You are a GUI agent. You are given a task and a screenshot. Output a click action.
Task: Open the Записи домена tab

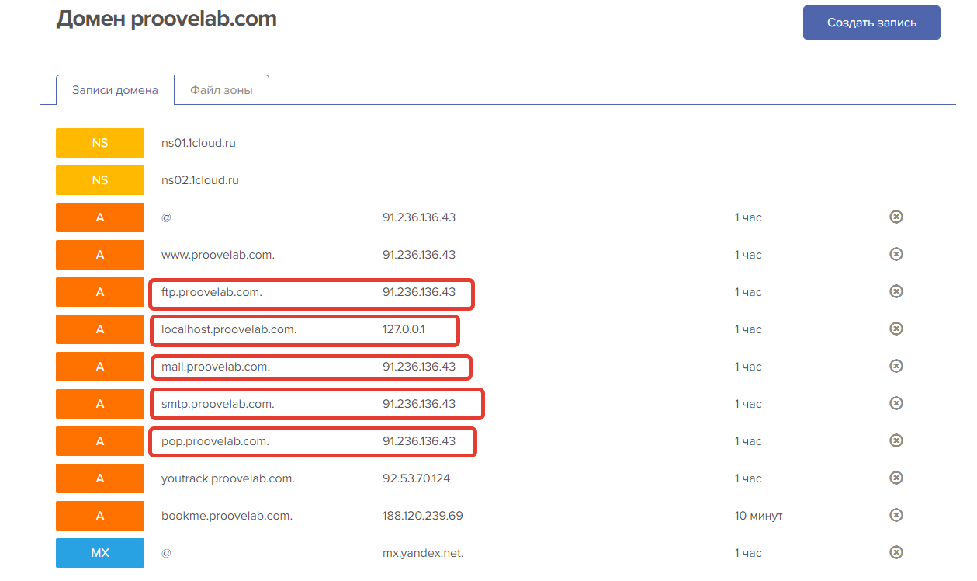tap(115, 90)
